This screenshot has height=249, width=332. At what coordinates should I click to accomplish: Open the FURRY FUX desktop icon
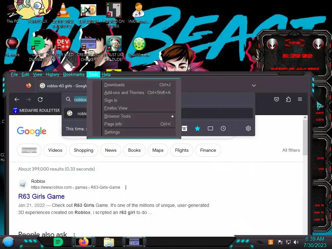38,13
